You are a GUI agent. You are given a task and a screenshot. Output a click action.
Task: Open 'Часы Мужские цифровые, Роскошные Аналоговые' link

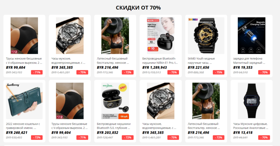pos(250,126)
